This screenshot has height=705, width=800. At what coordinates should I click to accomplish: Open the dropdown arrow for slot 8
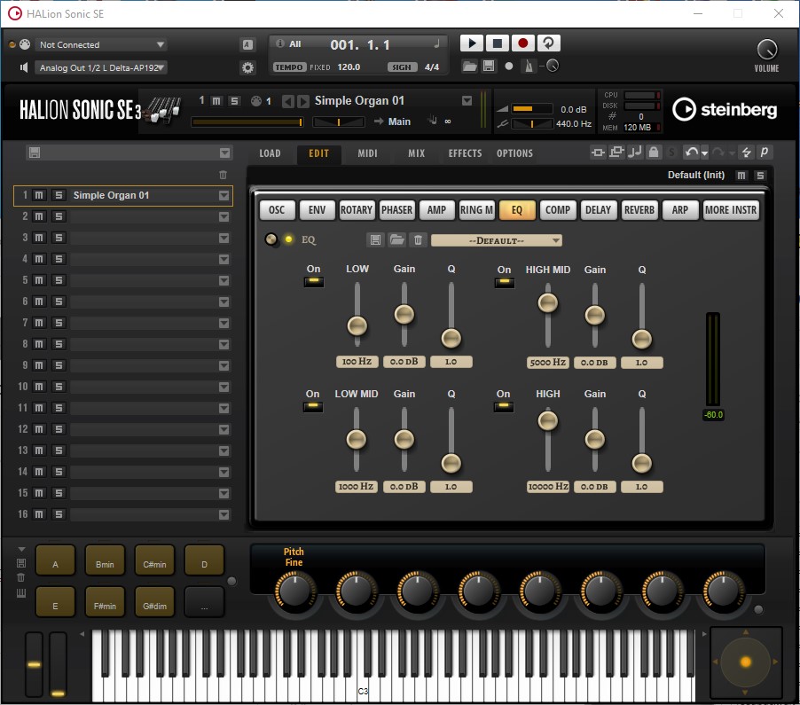(224, 344)
